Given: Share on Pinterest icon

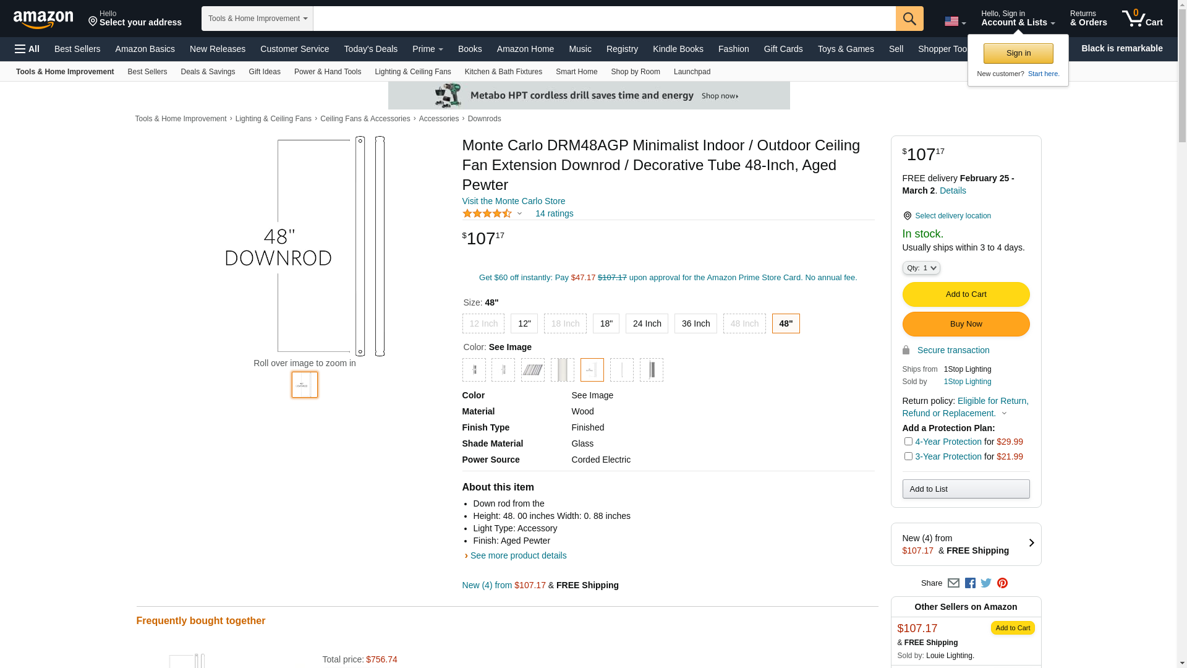Looking at the screenshot, I should [x=1002, y=583].
